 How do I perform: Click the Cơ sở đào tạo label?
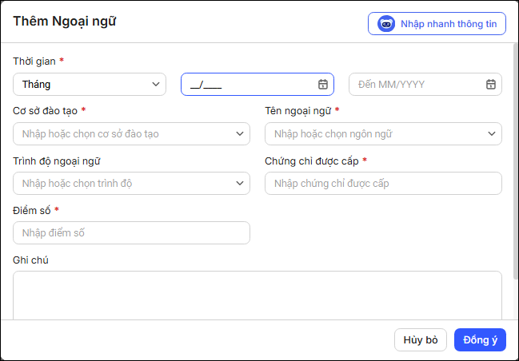tap(45, 111)
